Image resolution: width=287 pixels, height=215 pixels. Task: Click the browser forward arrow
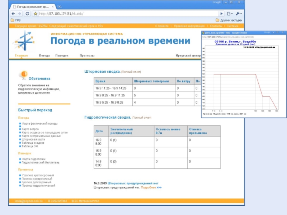19,14
